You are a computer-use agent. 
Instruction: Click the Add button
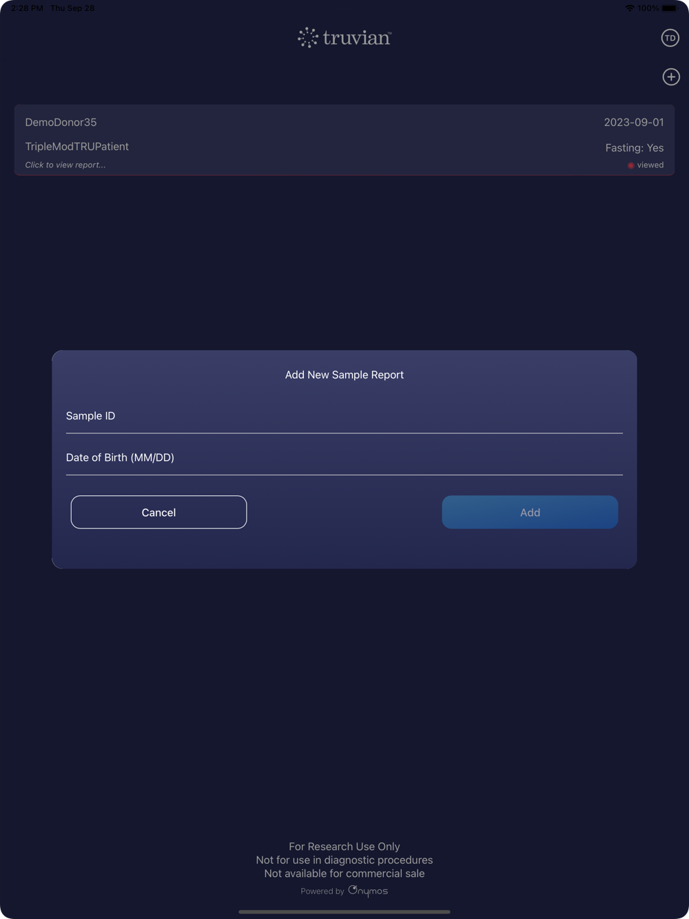tap(530, 512)
